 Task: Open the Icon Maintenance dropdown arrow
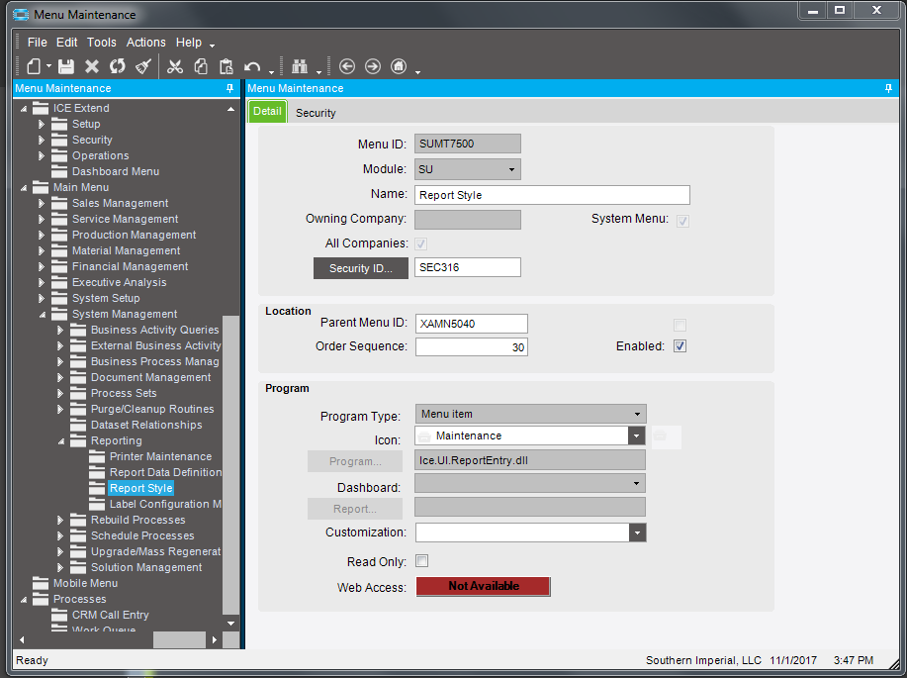(636, 436)
